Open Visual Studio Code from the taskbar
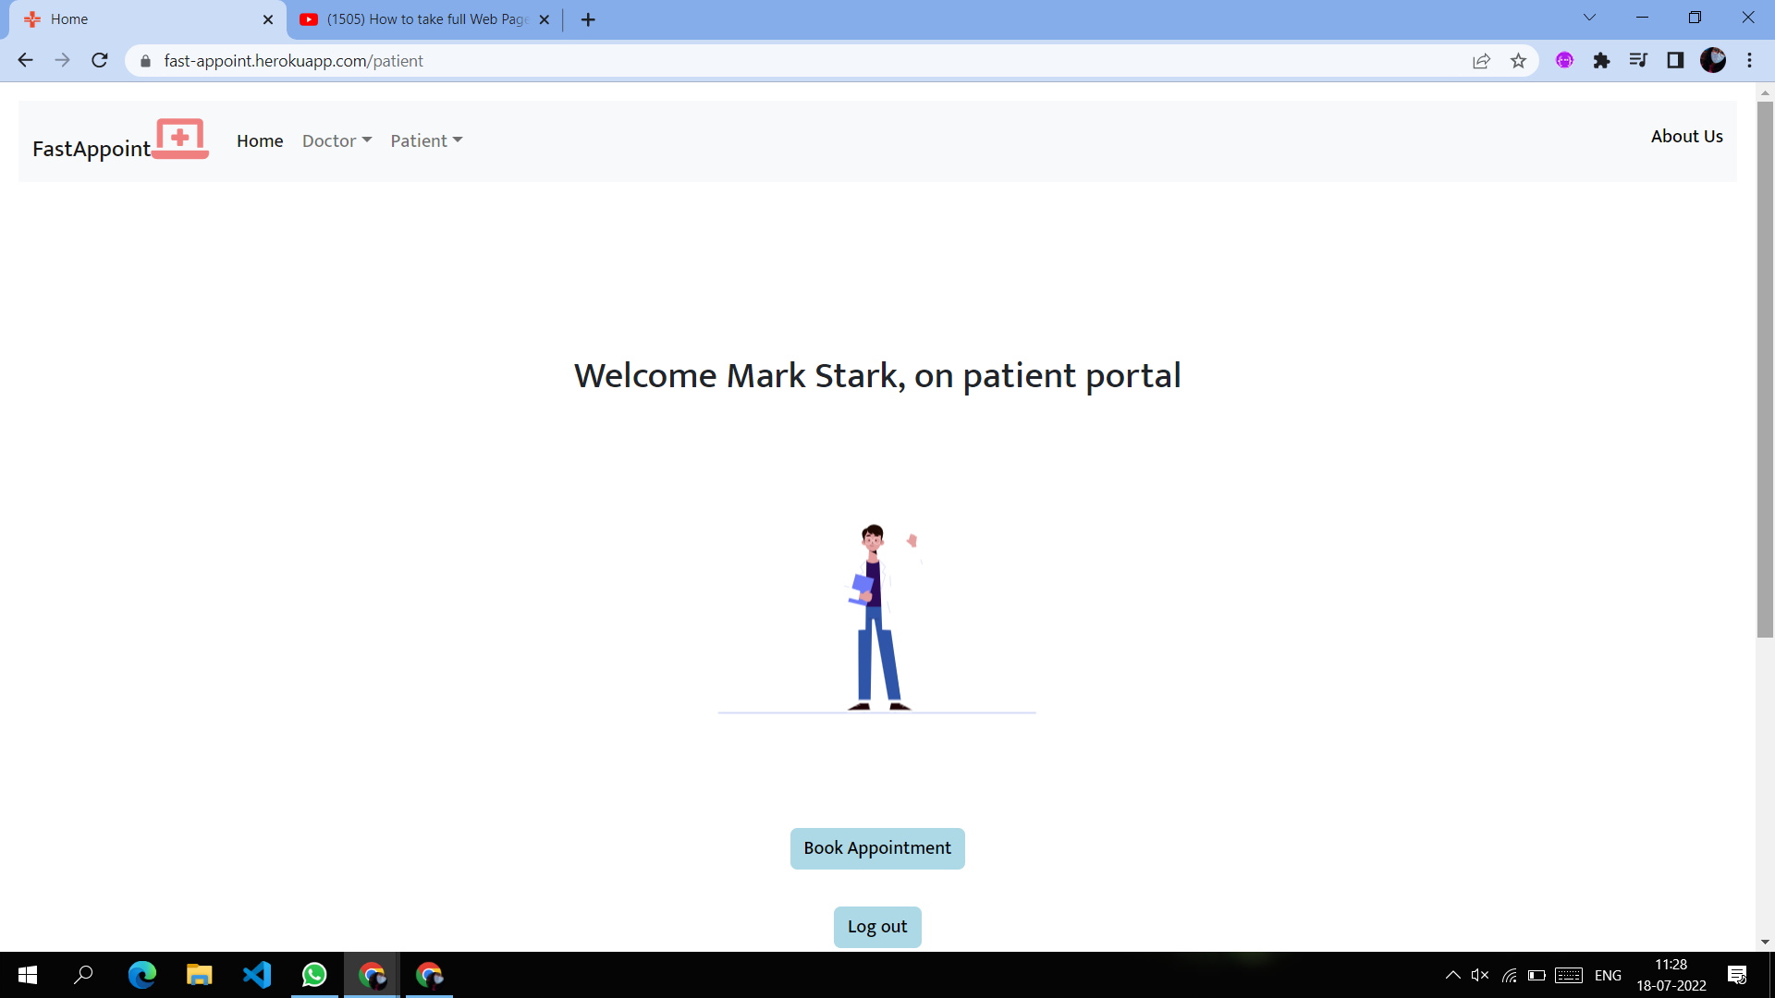This screenshot has height=998, width=1775. tap(257, 975)
